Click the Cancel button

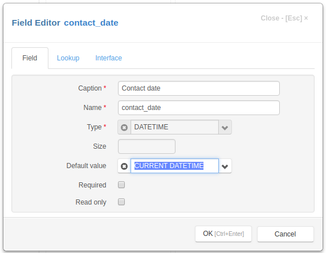coord(285,234)
